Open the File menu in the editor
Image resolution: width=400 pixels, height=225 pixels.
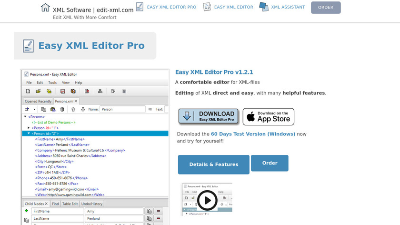point(29,82)
